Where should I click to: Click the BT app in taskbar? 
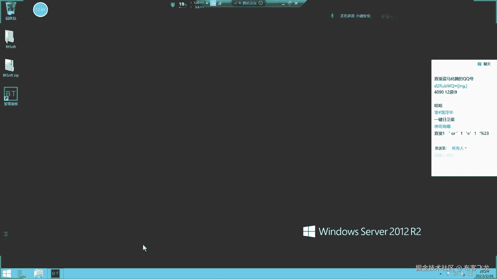55,274
